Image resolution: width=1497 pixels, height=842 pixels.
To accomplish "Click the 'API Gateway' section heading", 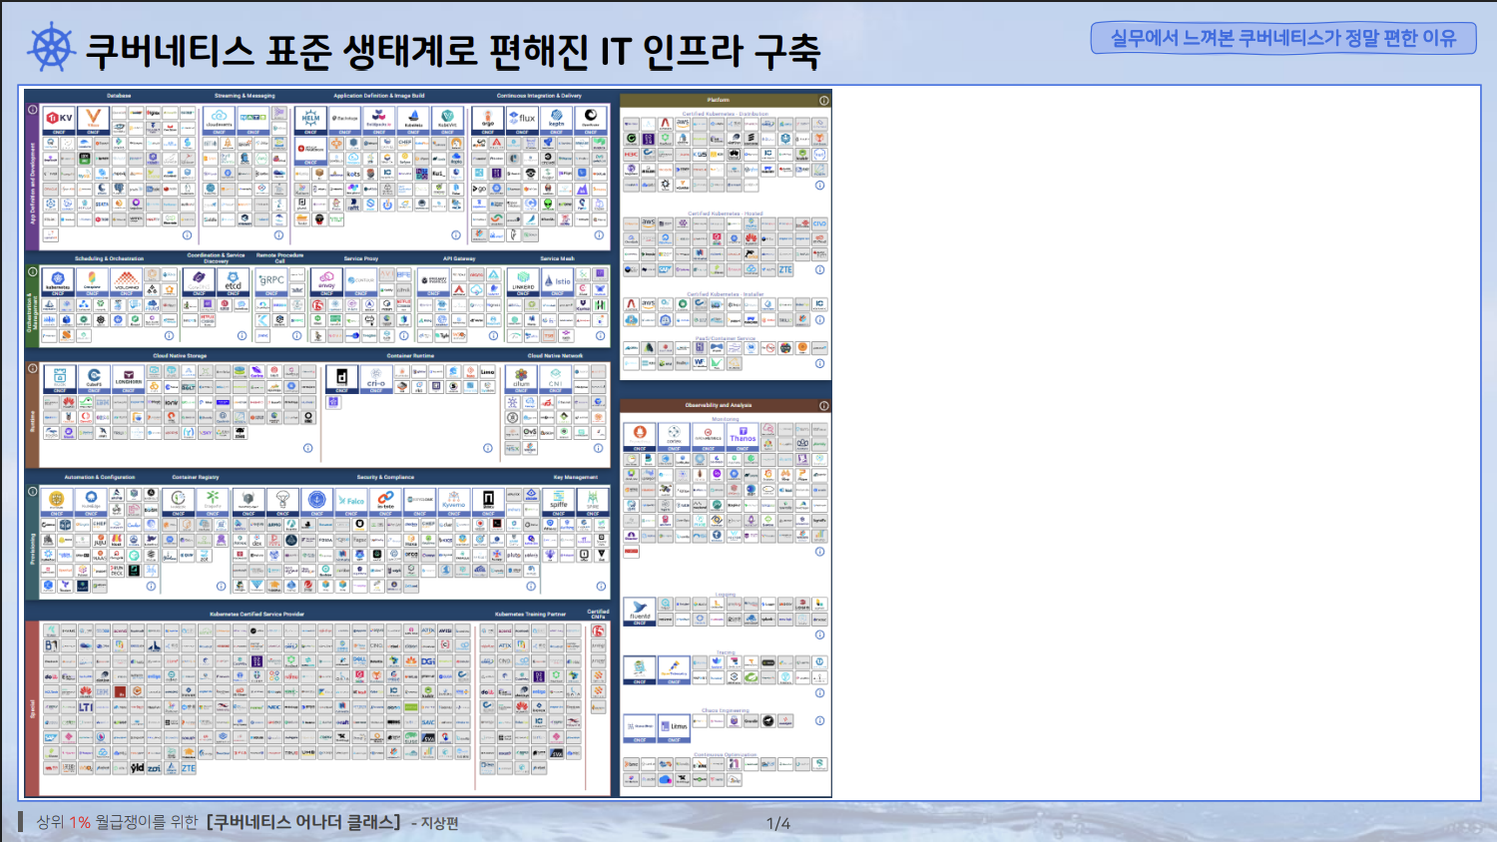I will click(459, 258).
